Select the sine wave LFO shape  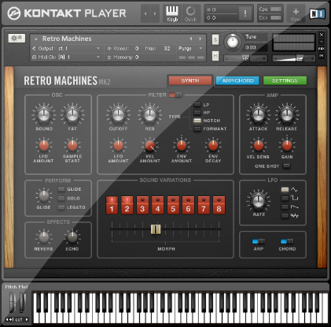(285, 189)
